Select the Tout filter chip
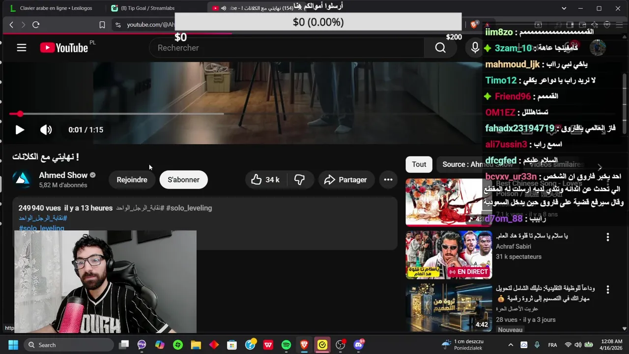The width and height of the screenshot is (629, 354). click(x=419, y=165)
